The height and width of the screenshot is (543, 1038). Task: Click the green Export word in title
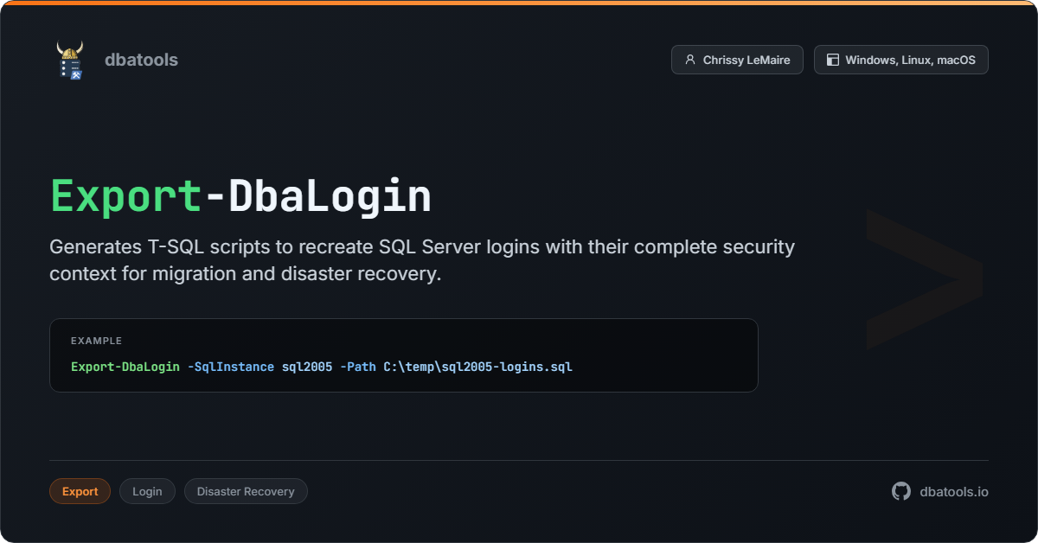click(x=125, y=196)
